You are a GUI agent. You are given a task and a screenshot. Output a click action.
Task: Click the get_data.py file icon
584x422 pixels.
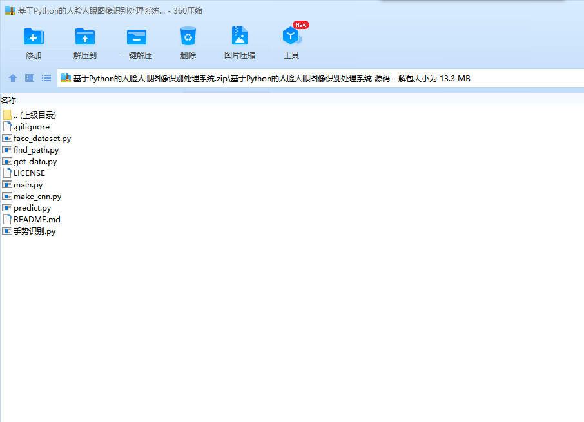point(7,162)
